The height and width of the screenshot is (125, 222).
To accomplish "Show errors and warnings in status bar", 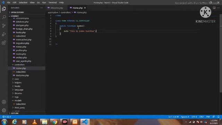I will tap(7, 117).
